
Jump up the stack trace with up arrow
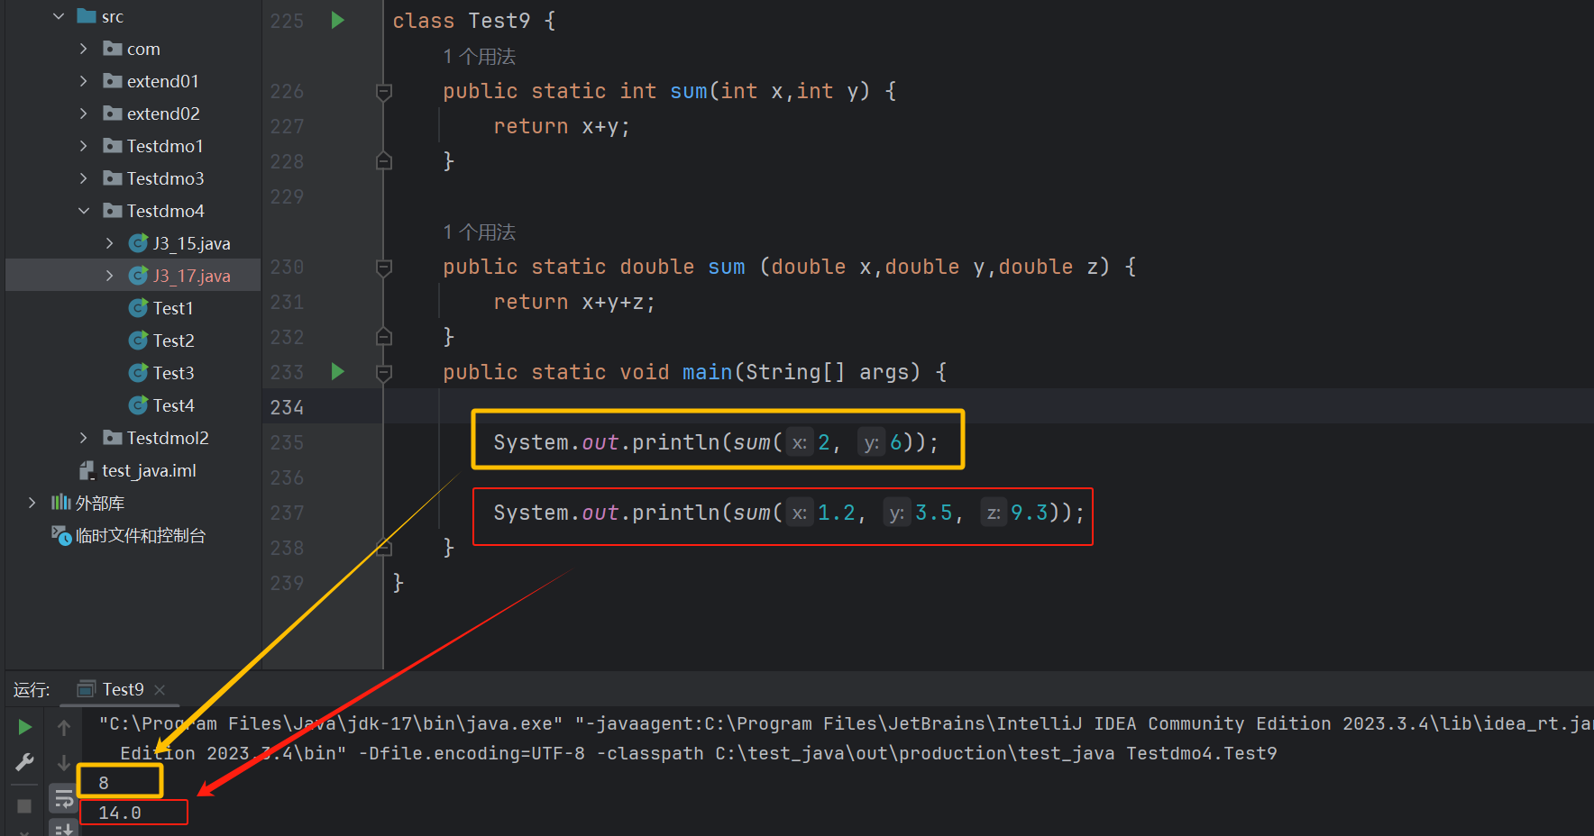pos(64,727)
